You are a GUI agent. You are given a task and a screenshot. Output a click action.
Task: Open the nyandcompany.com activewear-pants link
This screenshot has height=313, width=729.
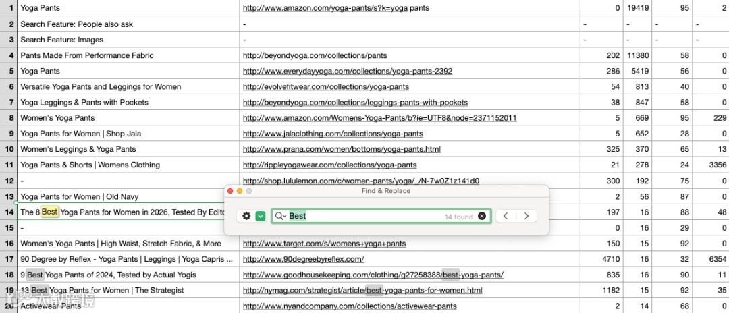click(x=350, y=306)
